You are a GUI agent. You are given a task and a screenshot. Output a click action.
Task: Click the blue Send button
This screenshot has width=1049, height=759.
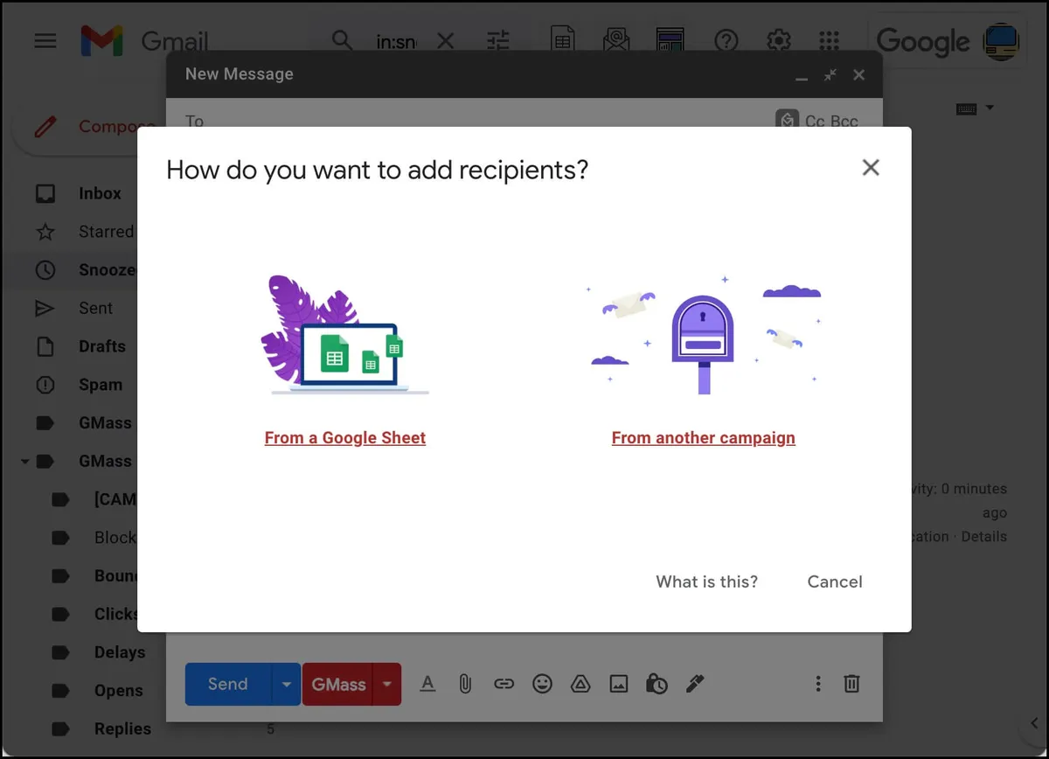pyautogui.click(x=228, y=684)
